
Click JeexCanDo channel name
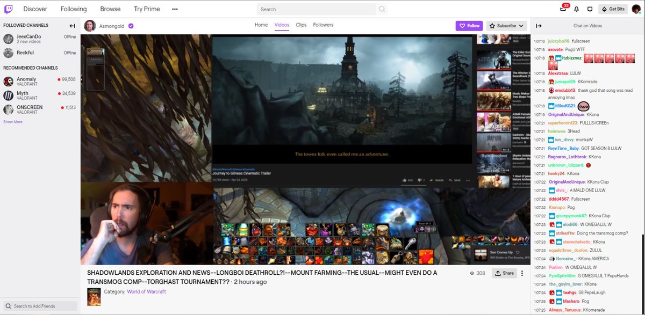coord(29,36)
